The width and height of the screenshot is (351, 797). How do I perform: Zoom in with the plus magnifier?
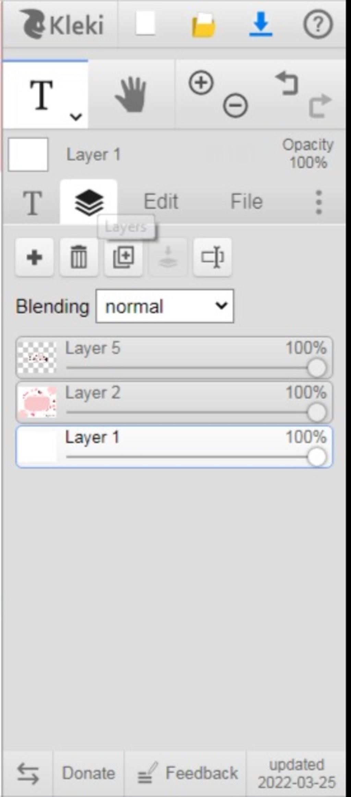[201, 82]
